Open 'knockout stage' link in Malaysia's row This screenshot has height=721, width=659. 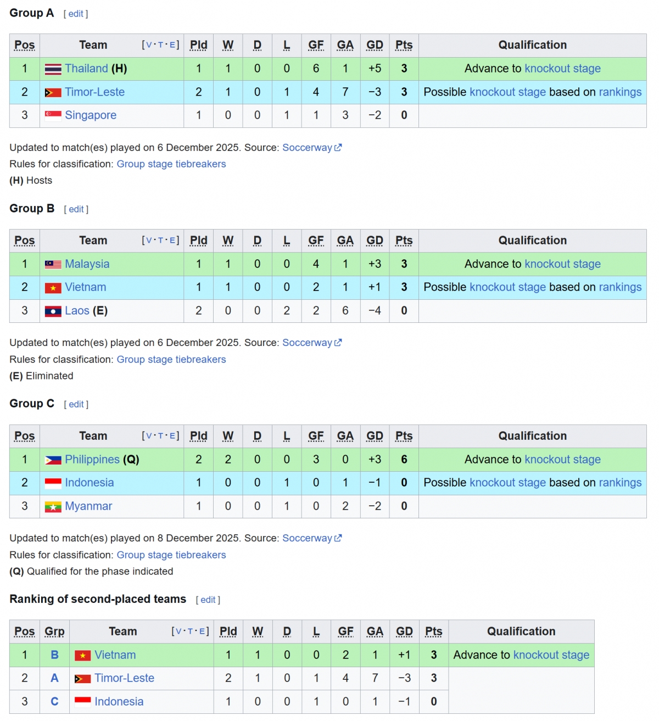coord(562,264)
